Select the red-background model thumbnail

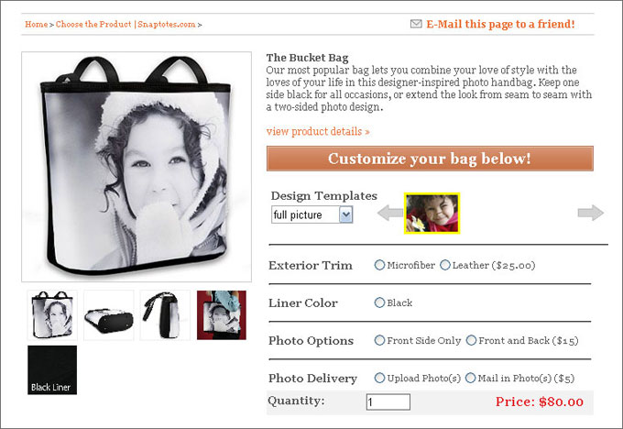[x=222, y=315]
